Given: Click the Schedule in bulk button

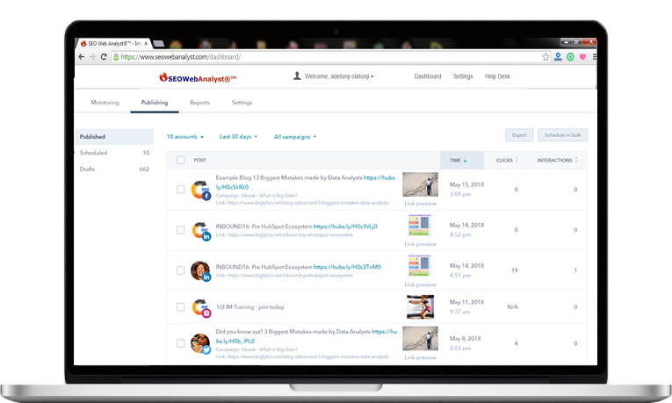Looking at the screenshot, I should click(x=562, y=135).
